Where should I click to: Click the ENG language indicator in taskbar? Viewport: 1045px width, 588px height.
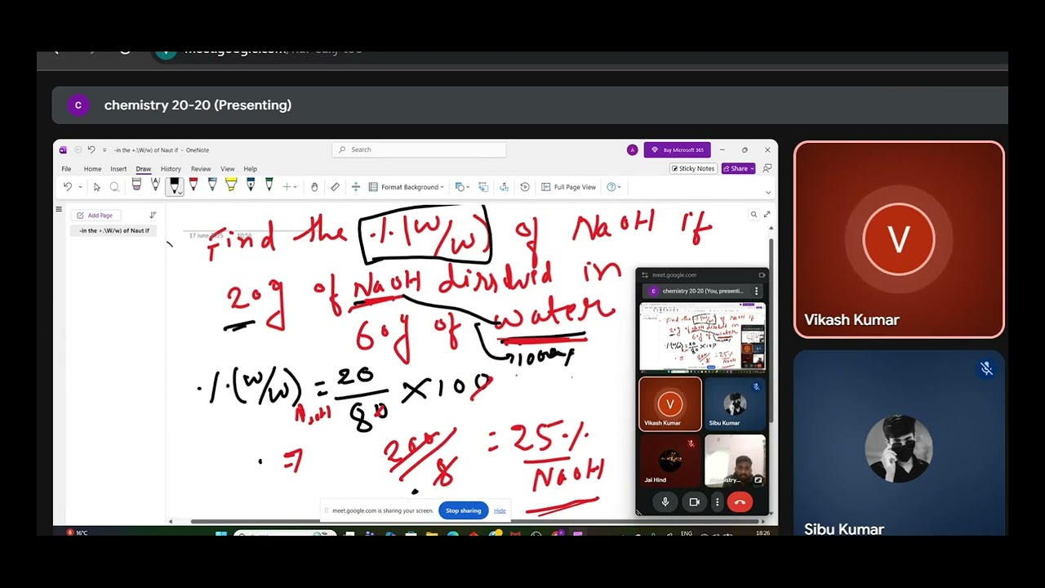[687, 533]
